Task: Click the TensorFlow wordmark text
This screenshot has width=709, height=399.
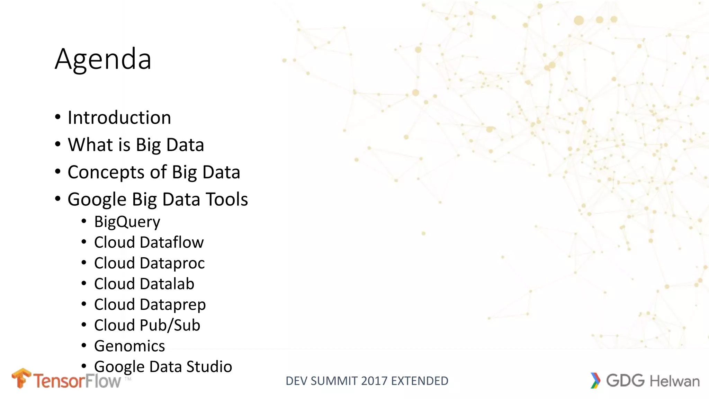Action: coord(77,381)
